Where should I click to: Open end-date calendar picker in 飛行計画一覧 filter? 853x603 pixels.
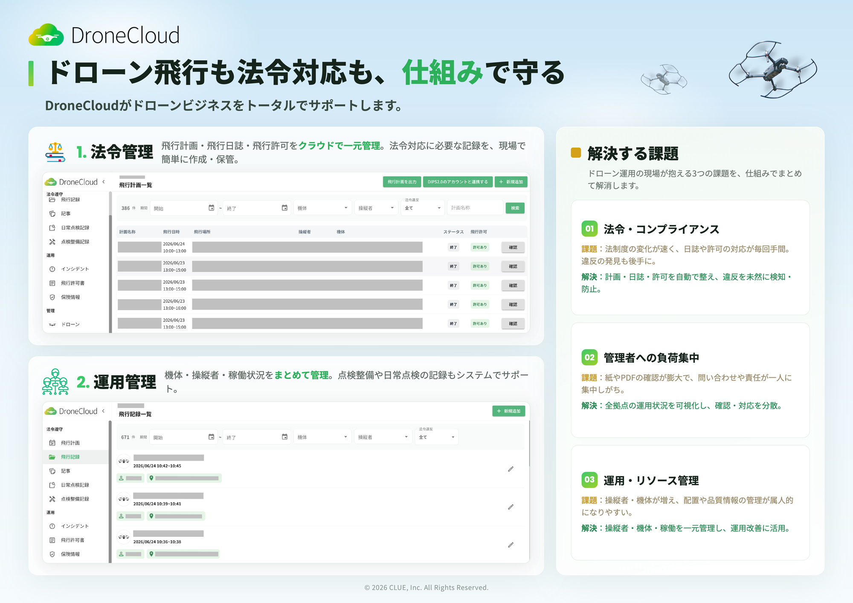tap(284, 208)
